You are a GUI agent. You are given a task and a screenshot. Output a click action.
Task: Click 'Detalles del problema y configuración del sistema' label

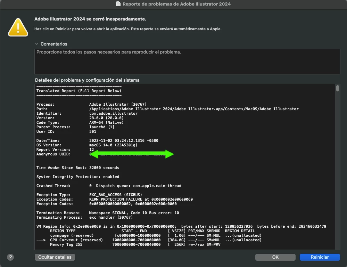(87, 80)
